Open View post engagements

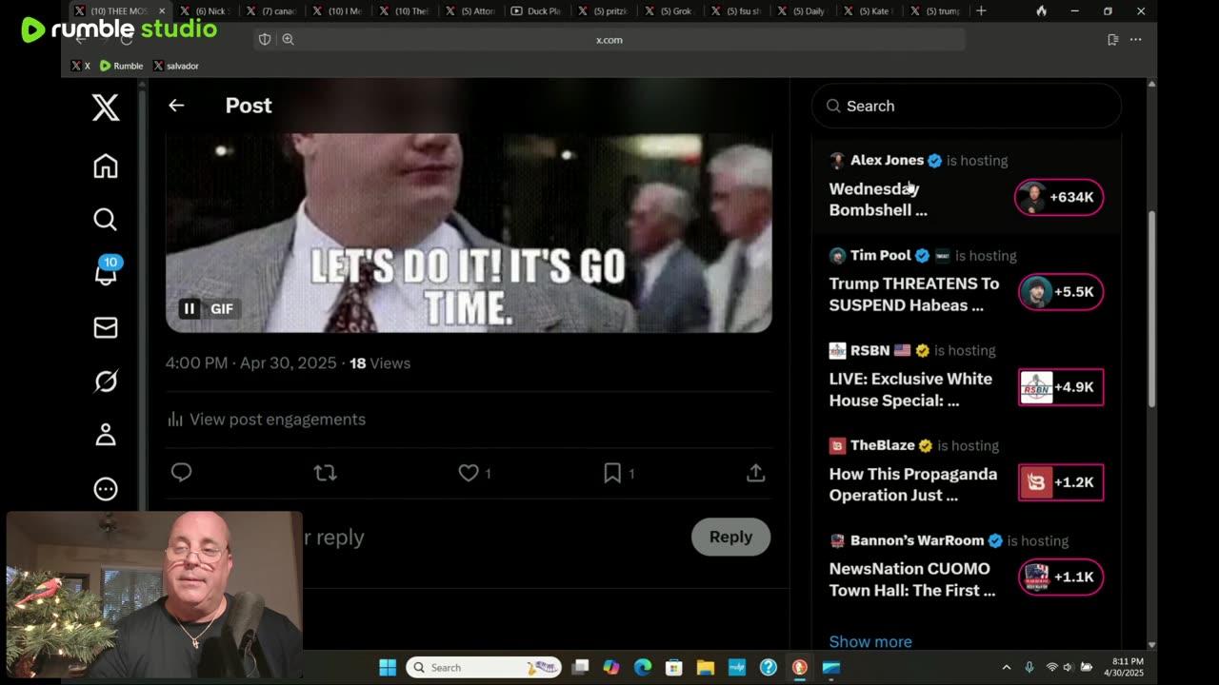267,420
